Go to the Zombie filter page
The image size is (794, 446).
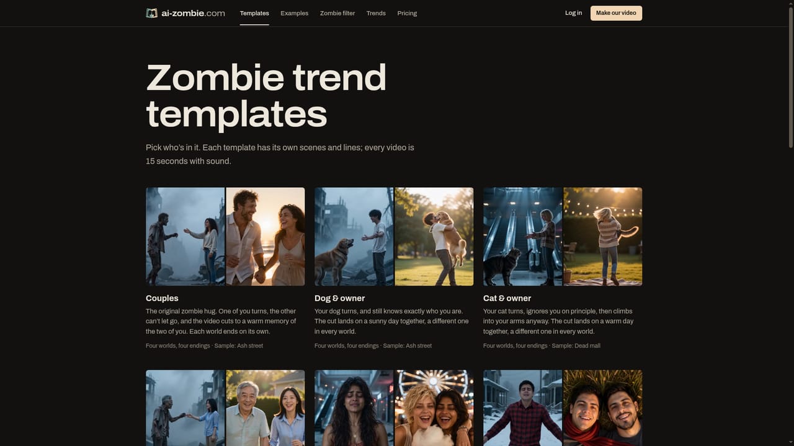pos(337,13)
